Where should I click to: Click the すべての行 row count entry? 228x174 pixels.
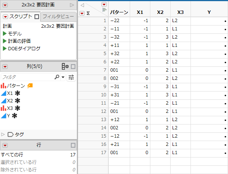(x=38, y=154)
